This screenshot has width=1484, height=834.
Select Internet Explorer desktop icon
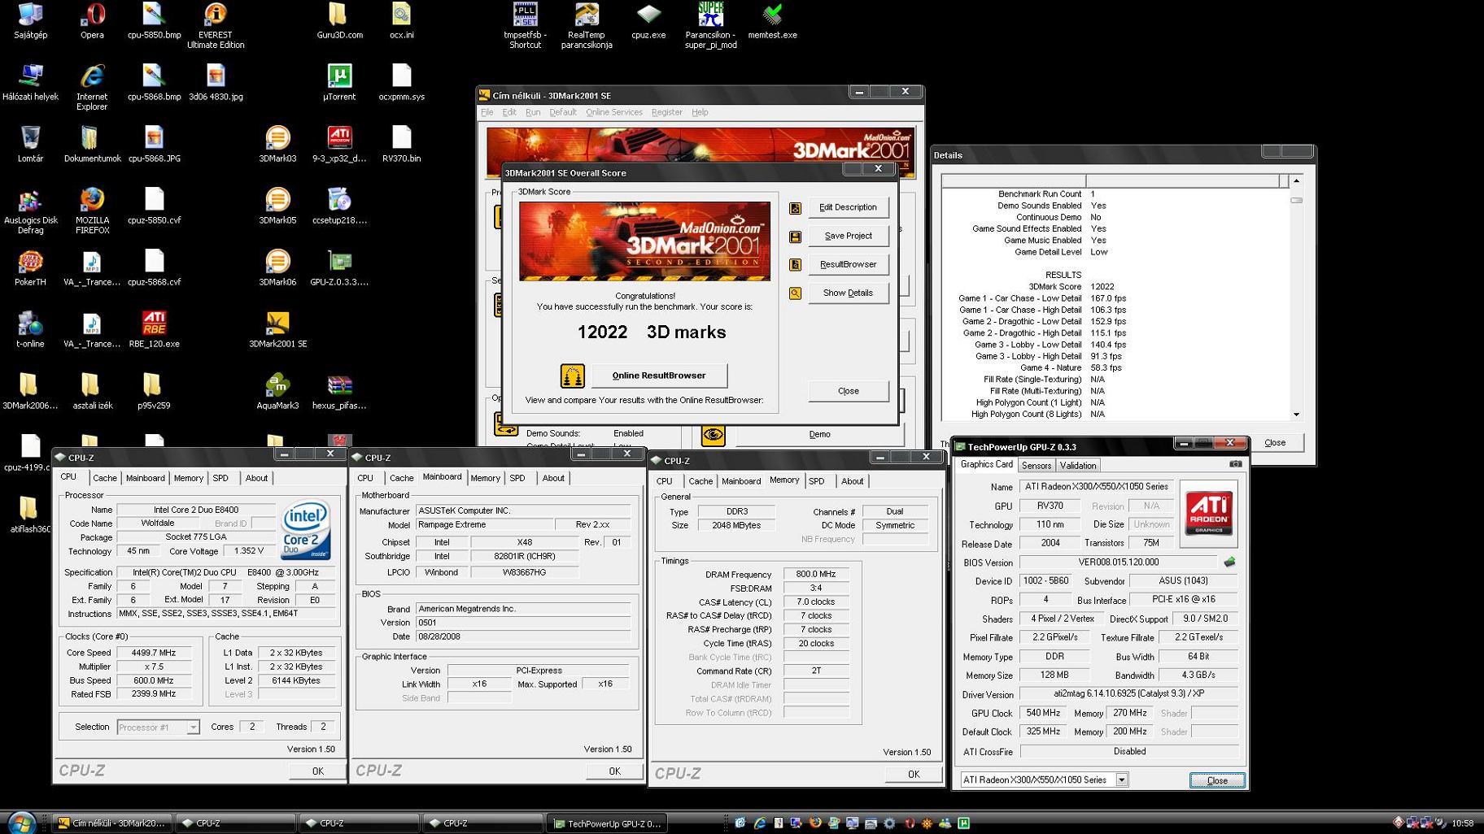click(x=92, y=87)
